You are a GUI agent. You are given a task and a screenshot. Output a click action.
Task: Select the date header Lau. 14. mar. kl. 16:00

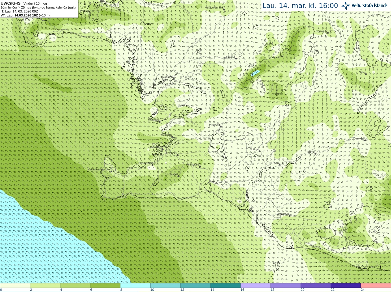point(300,5)
